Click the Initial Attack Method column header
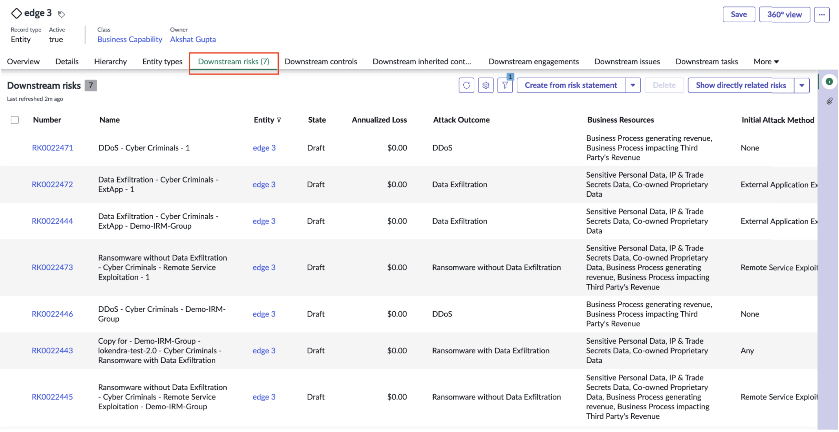839x432 pixels. coord(778,120)
